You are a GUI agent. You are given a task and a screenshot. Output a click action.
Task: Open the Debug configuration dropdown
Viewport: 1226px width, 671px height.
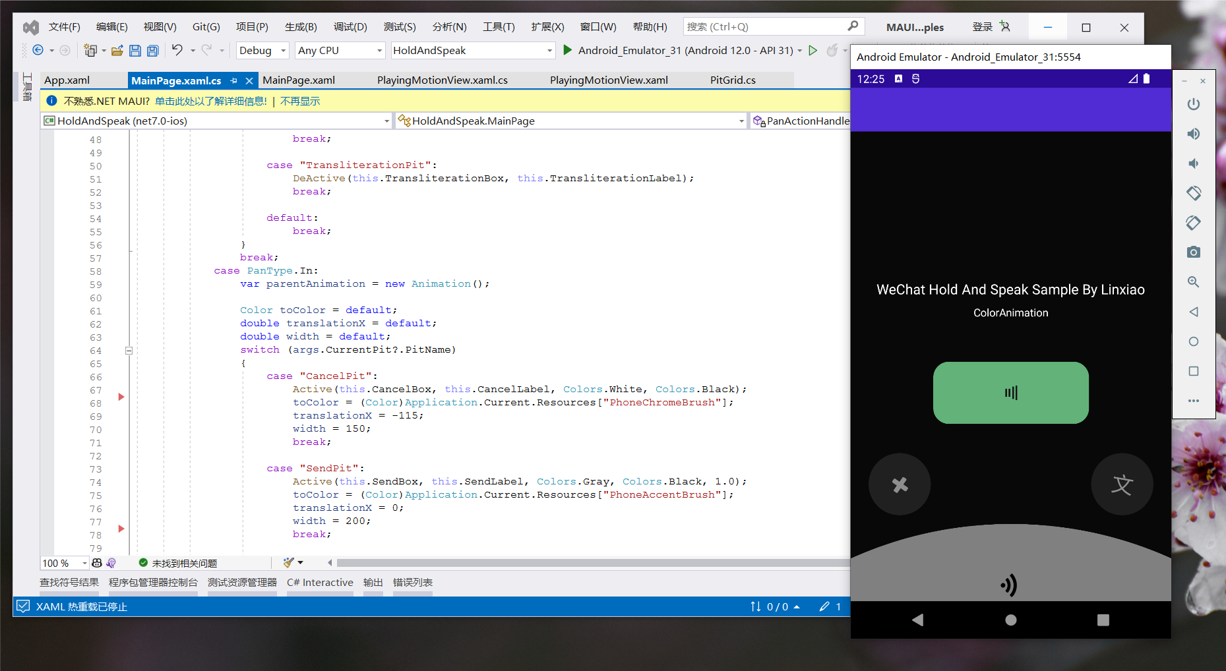[x=283, y=51]
